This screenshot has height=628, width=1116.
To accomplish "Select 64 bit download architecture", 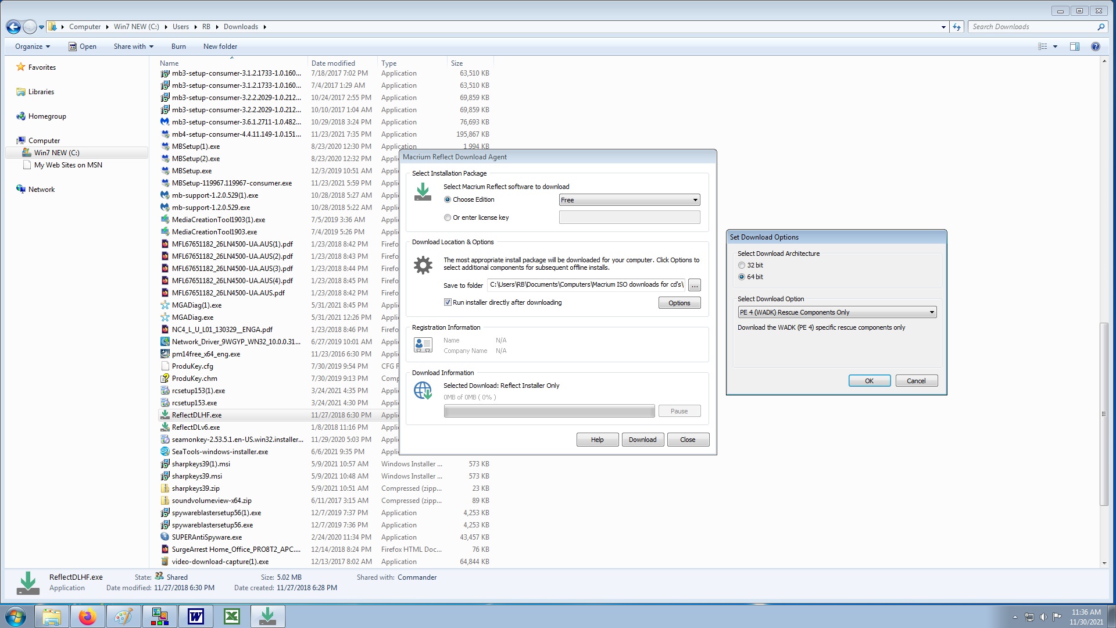I will [x=742, y=277].
